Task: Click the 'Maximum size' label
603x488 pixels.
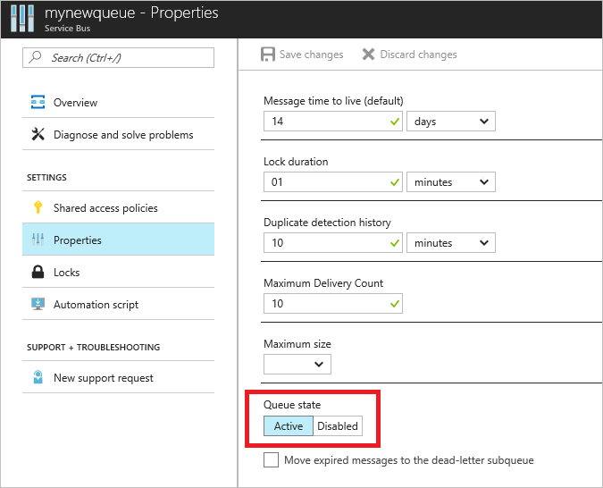Action: 297,344
